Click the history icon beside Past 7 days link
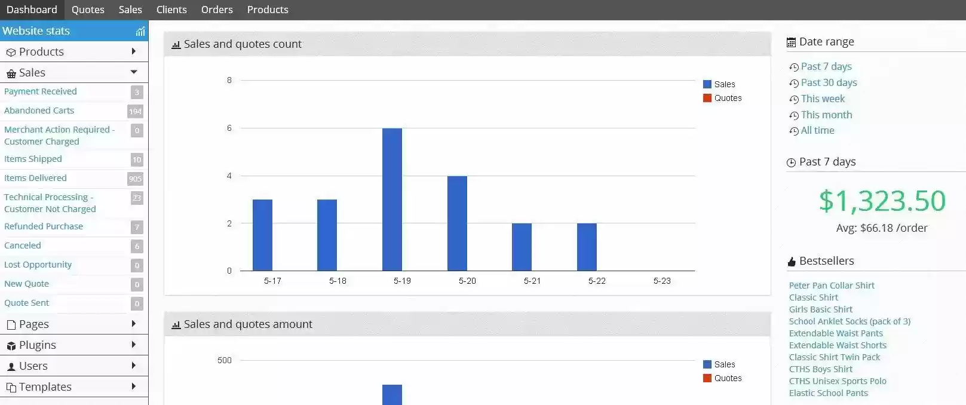Image resolution: width=966 pixels, height=405 pixels. tap(794, 67)
